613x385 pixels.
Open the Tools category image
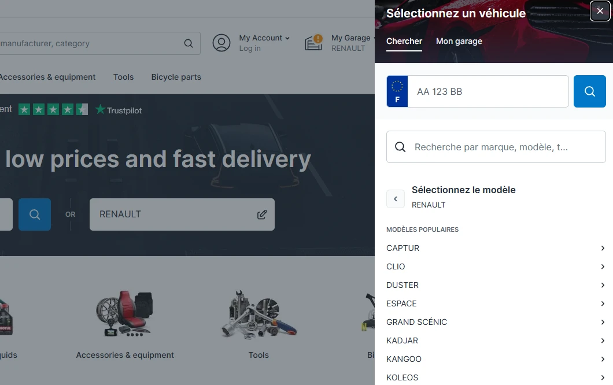tap(259, 314)
